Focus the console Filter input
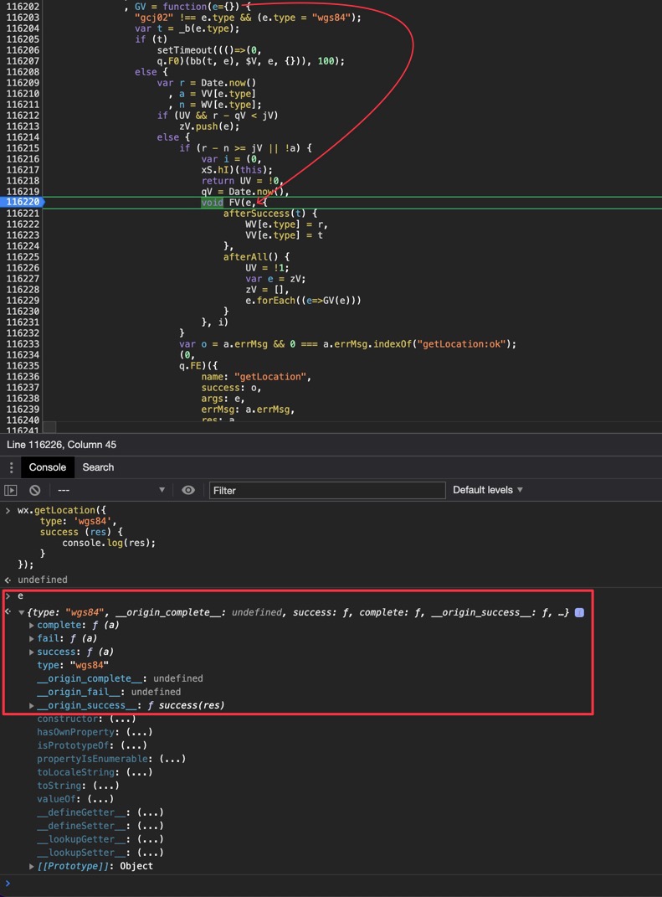Image resolution: width=662 pixels, height=897 pixels. (x=326, y=490)
